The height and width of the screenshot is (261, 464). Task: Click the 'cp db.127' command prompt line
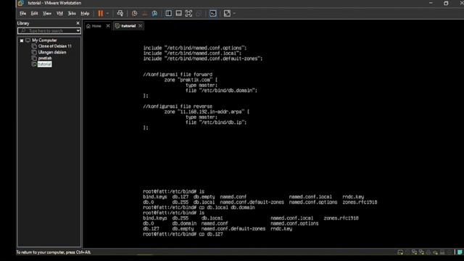coord(183,234)
